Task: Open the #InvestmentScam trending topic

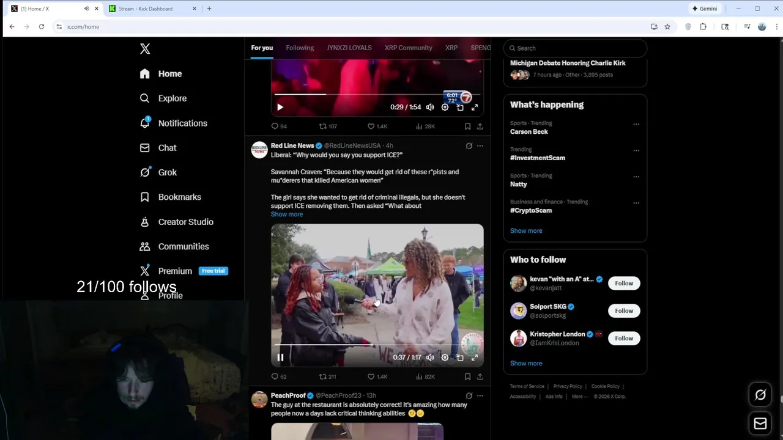Action: coord(538,158)
